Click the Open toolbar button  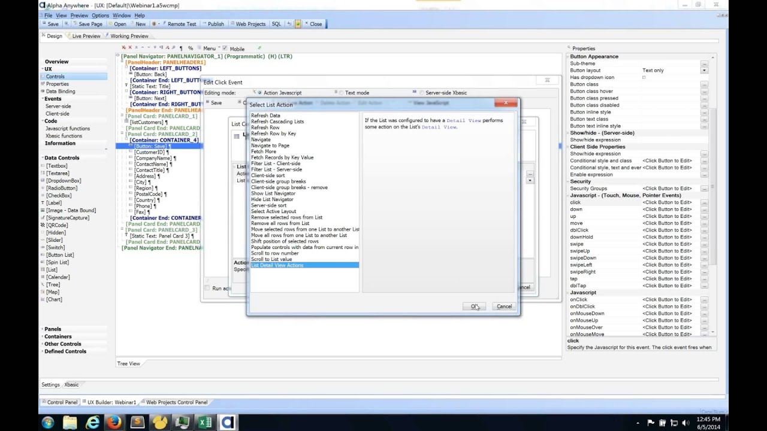117,24
